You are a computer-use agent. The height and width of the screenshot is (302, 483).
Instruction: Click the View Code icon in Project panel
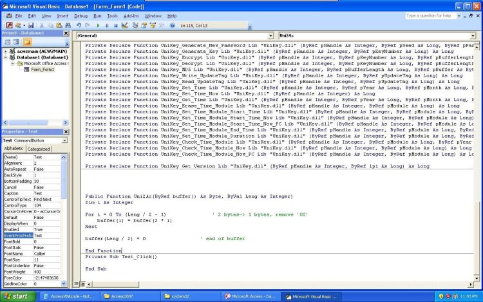point(8,42)
